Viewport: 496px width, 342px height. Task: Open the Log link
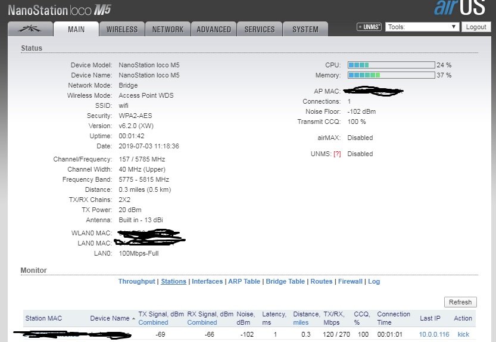[374, 281]
